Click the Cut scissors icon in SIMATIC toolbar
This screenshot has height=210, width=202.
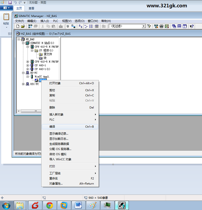tap(43, 26)
